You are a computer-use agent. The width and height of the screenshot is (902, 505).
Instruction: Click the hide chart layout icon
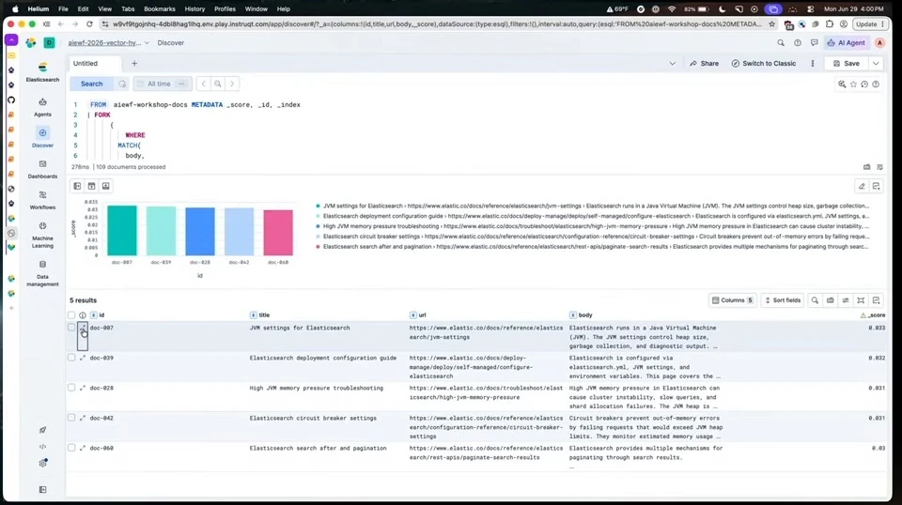(x=91, y=186)
